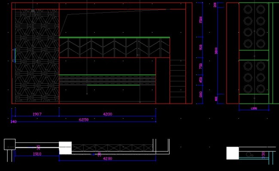Viewport: 279px width, 171px height.
Task: Select the vertical 1500 dimension text
Action: point(201,20)
